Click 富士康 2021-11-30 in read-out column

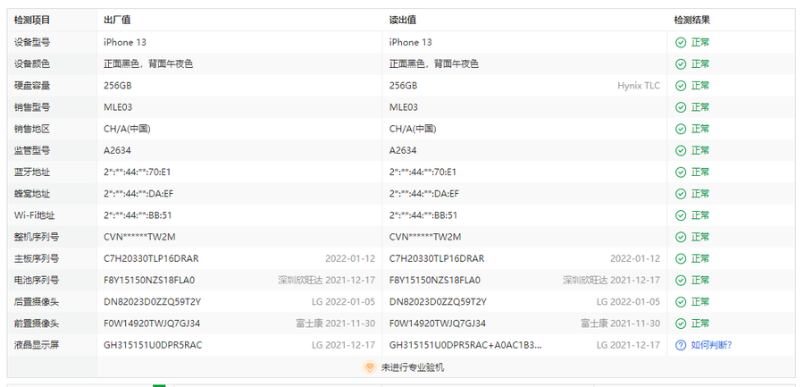(621, 324)
